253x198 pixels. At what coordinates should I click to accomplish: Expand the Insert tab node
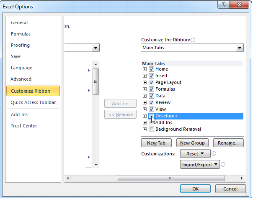coord(145,76)
